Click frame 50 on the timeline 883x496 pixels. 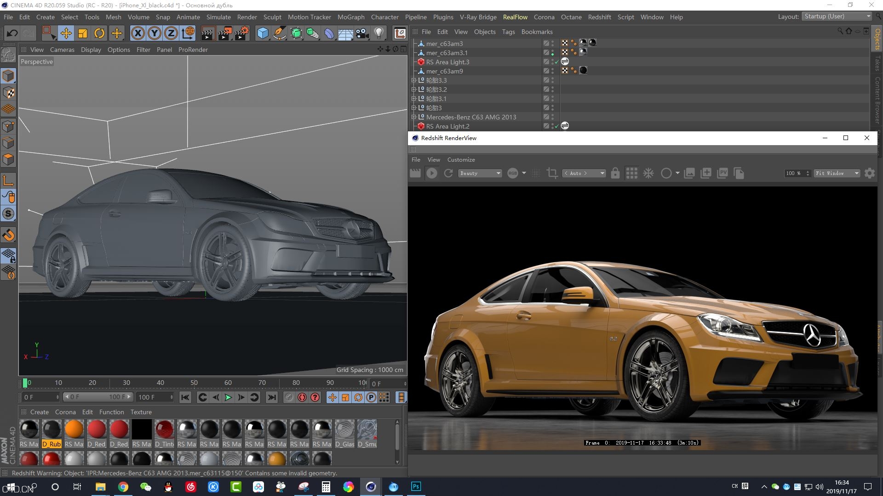[x=194, y=383]
